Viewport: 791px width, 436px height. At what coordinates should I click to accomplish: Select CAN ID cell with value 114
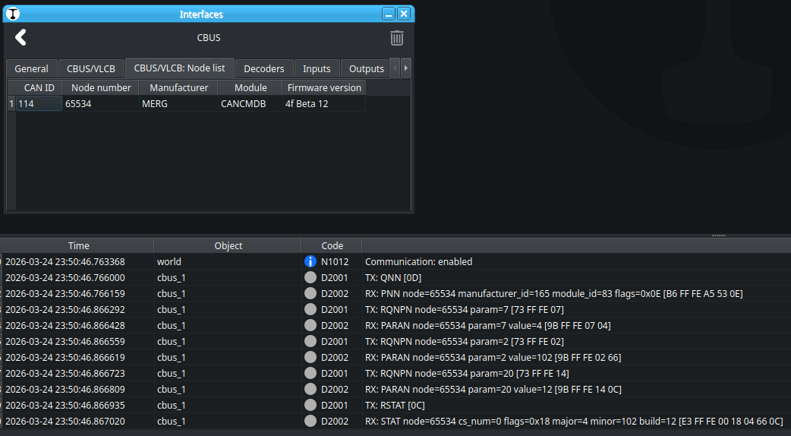click(39, 104)
